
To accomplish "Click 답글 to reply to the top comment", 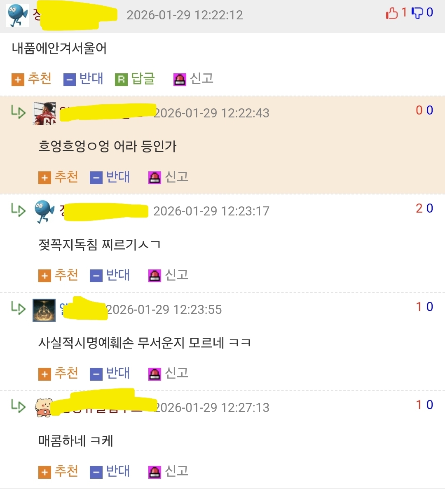I will [135, 79].
